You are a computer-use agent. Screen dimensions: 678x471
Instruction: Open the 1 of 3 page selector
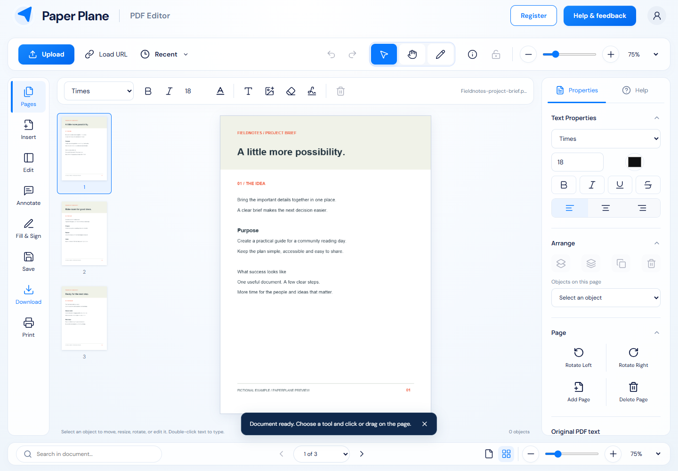322,454
